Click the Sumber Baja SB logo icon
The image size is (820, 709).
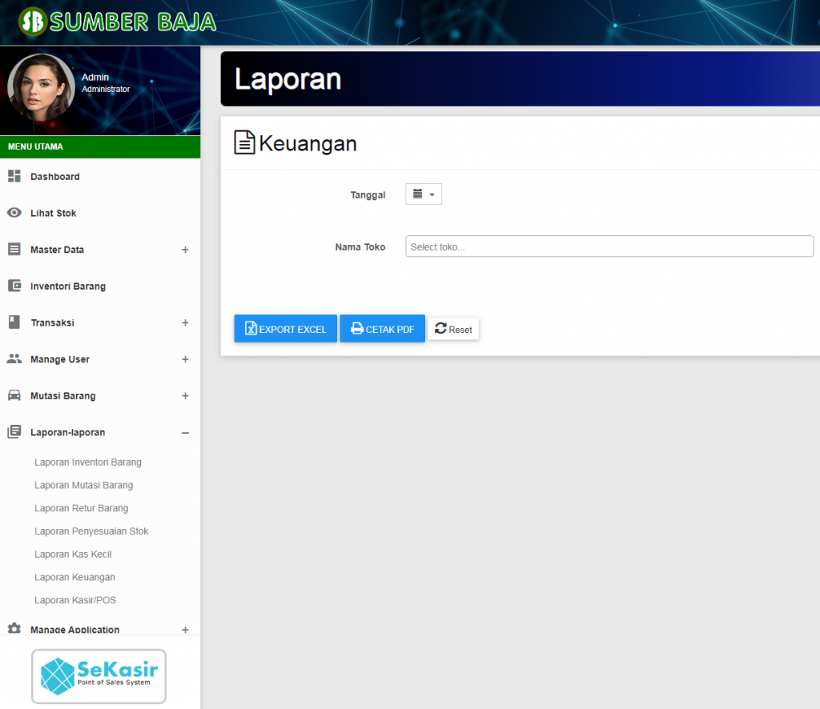(32, 22)
